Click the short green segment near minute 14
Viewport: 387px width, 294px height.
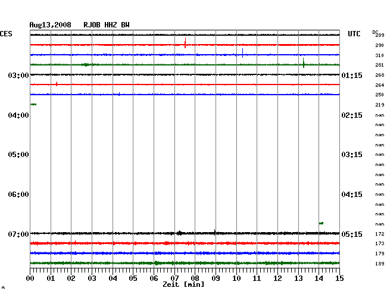click(x=321, y=223)
